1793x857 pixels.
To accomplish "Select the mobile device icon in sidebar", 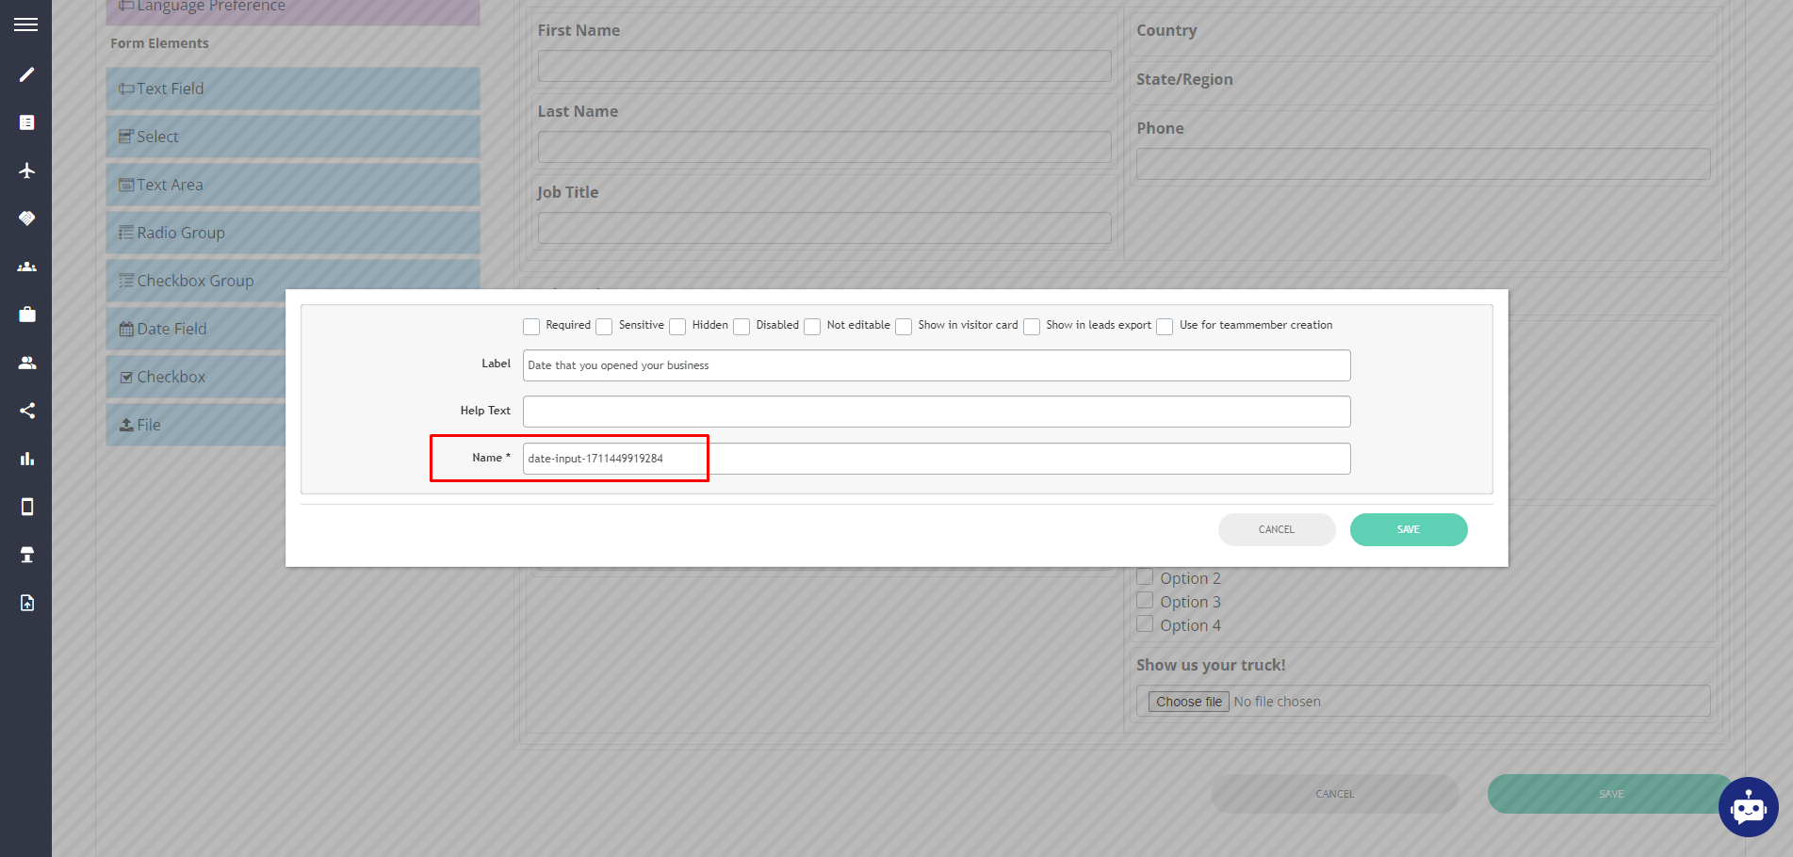I will click(x=25, y=507).
